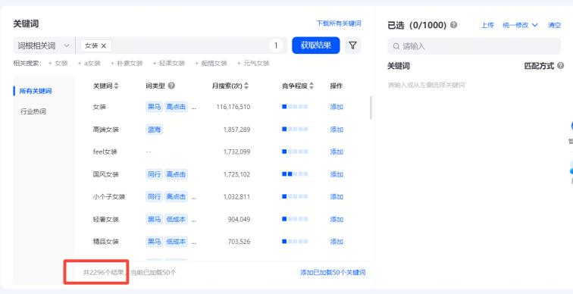Viewport: 573px width, 294px height.
Task: Open the 词类型 help question icon
Action: (x=171, y=86)
